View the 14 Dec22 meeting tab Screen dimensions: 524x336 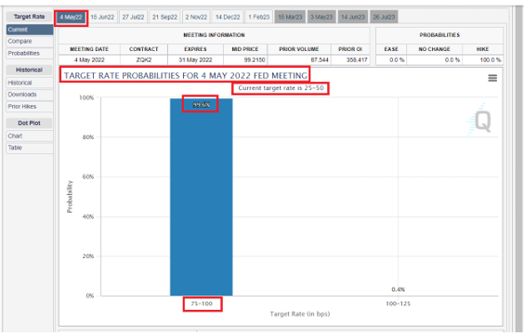point(228,17)
